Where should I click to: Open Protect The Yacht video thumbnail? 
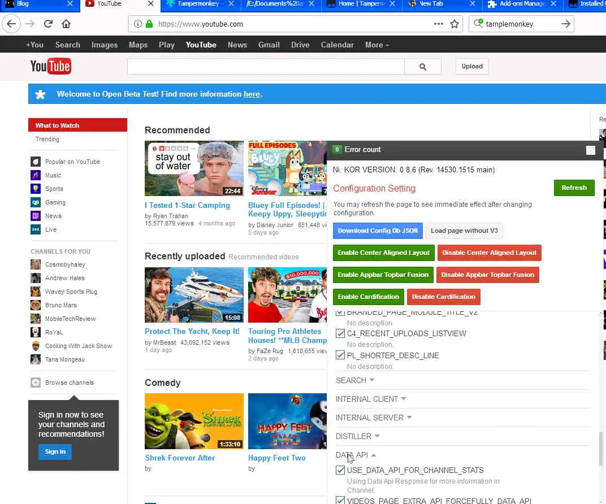tap(194, 295)
